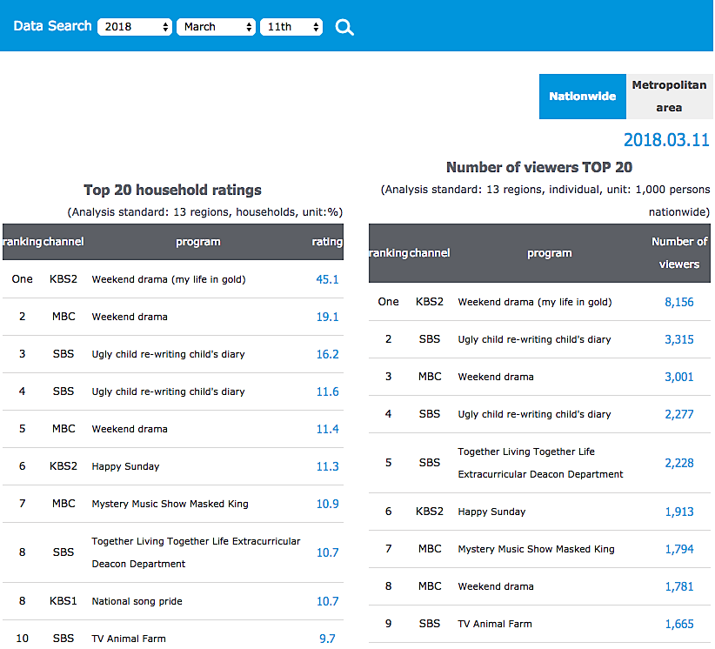Switch to the Metropolitan area tab
This screenshot has width=715, height=649.
(669, 97)
